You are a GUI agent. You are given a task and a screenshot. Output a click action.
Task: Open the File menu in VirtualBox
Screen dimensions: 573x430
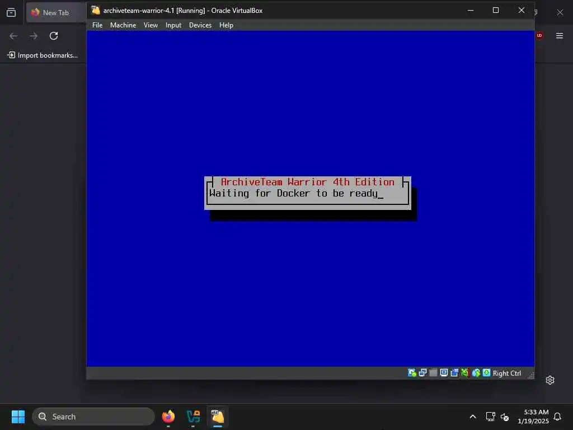[97, 25]
